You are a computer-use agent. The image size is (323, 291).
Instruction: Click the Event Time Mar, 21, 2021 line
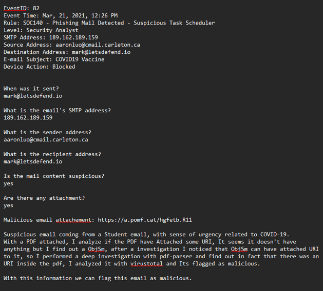click(61, 15)
